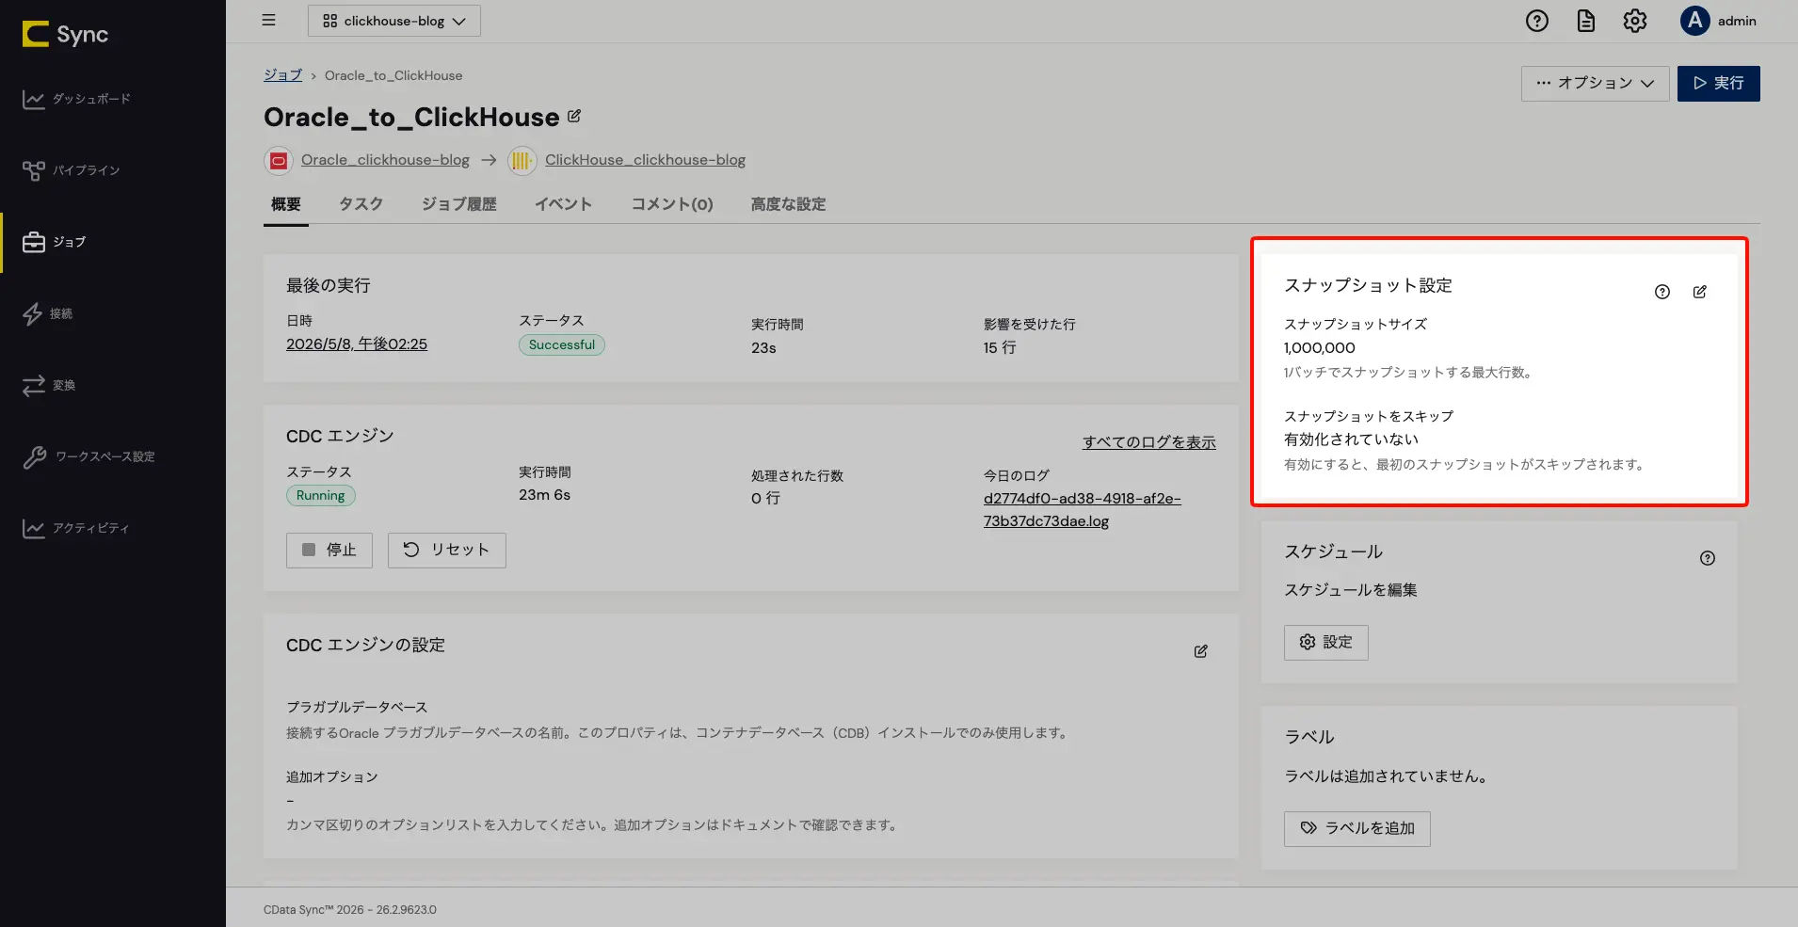
Task: Open the help icon in top bar
Action: tap(1536, 21)
